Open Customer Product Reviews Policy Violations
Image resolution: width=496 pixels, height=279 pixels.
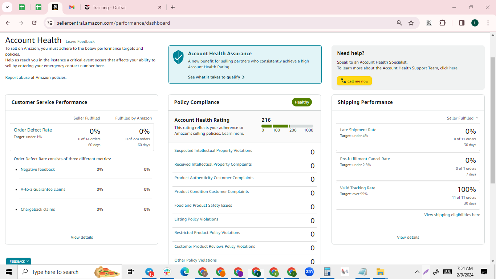tap(215, 246)
